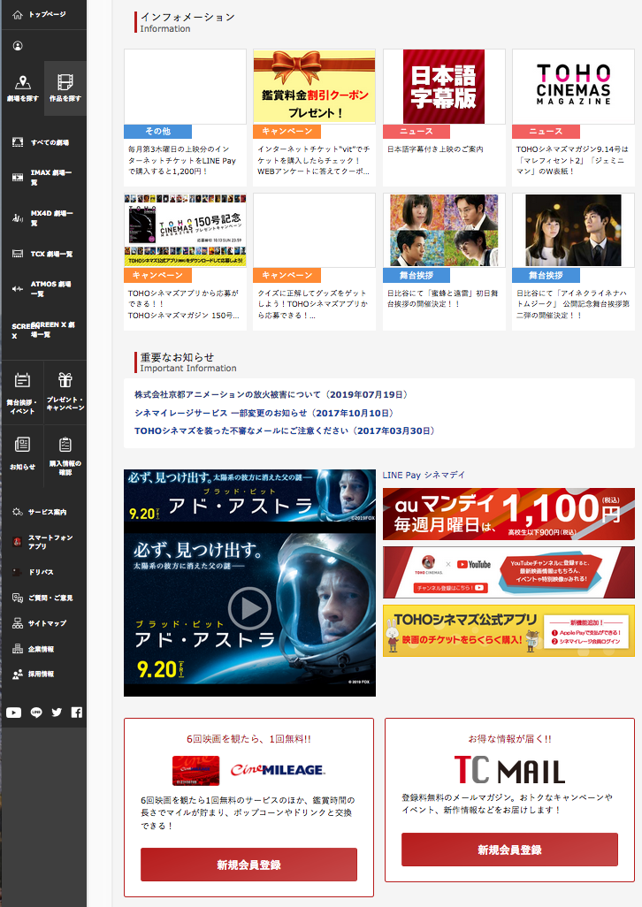Open the 150号記念 campaign card
The image size is (642, 907).
coord(185,262)
